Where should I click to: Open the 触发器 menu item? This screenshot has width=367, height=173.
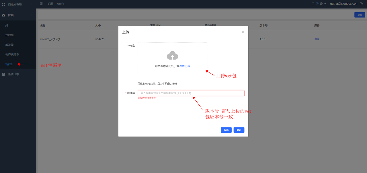pyautogui.click(x=9, y=45)
